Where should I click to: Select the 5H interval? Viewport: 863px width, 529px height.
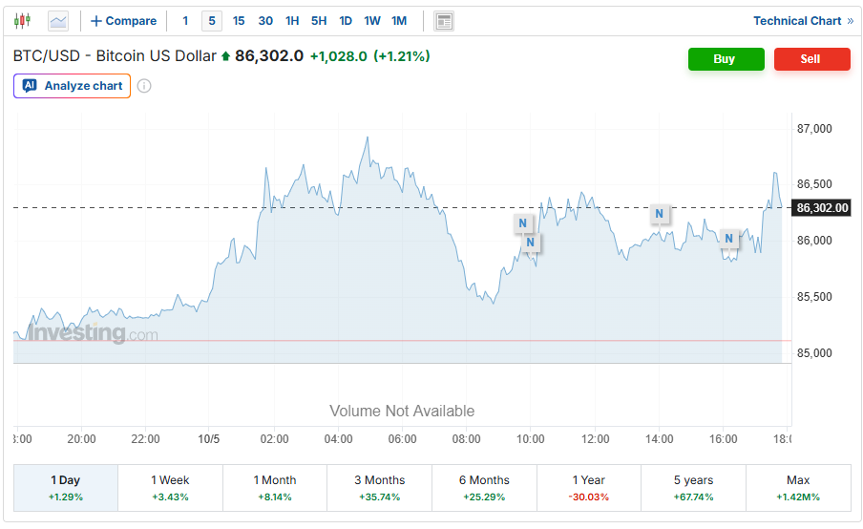click(319, 21)
